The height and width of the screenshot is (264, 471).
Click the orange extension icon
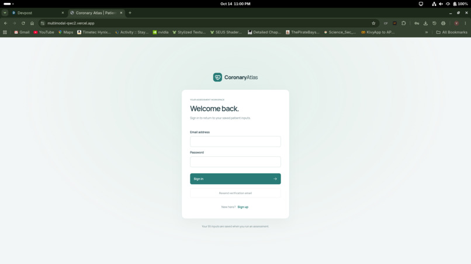click(x=394, y=23)
